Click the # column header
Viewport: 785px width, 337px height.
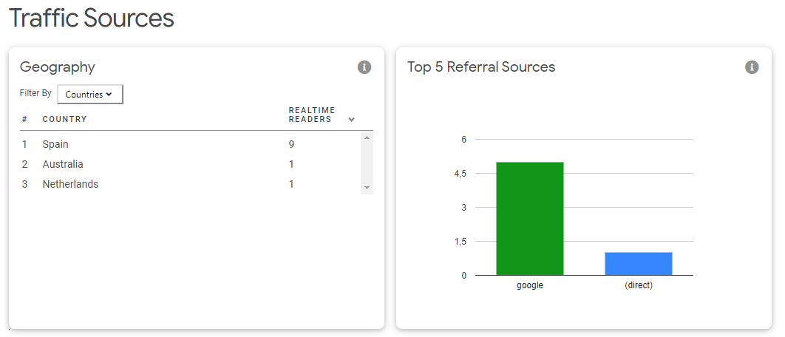point(24,120)
